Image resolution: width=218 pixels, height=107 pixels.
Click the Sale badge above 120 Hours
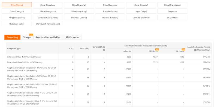pos(183,49)
